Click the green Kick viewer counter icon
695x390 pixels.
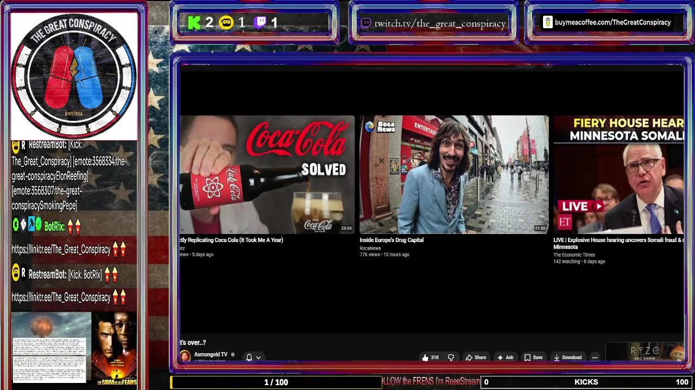tap(194, 23)
